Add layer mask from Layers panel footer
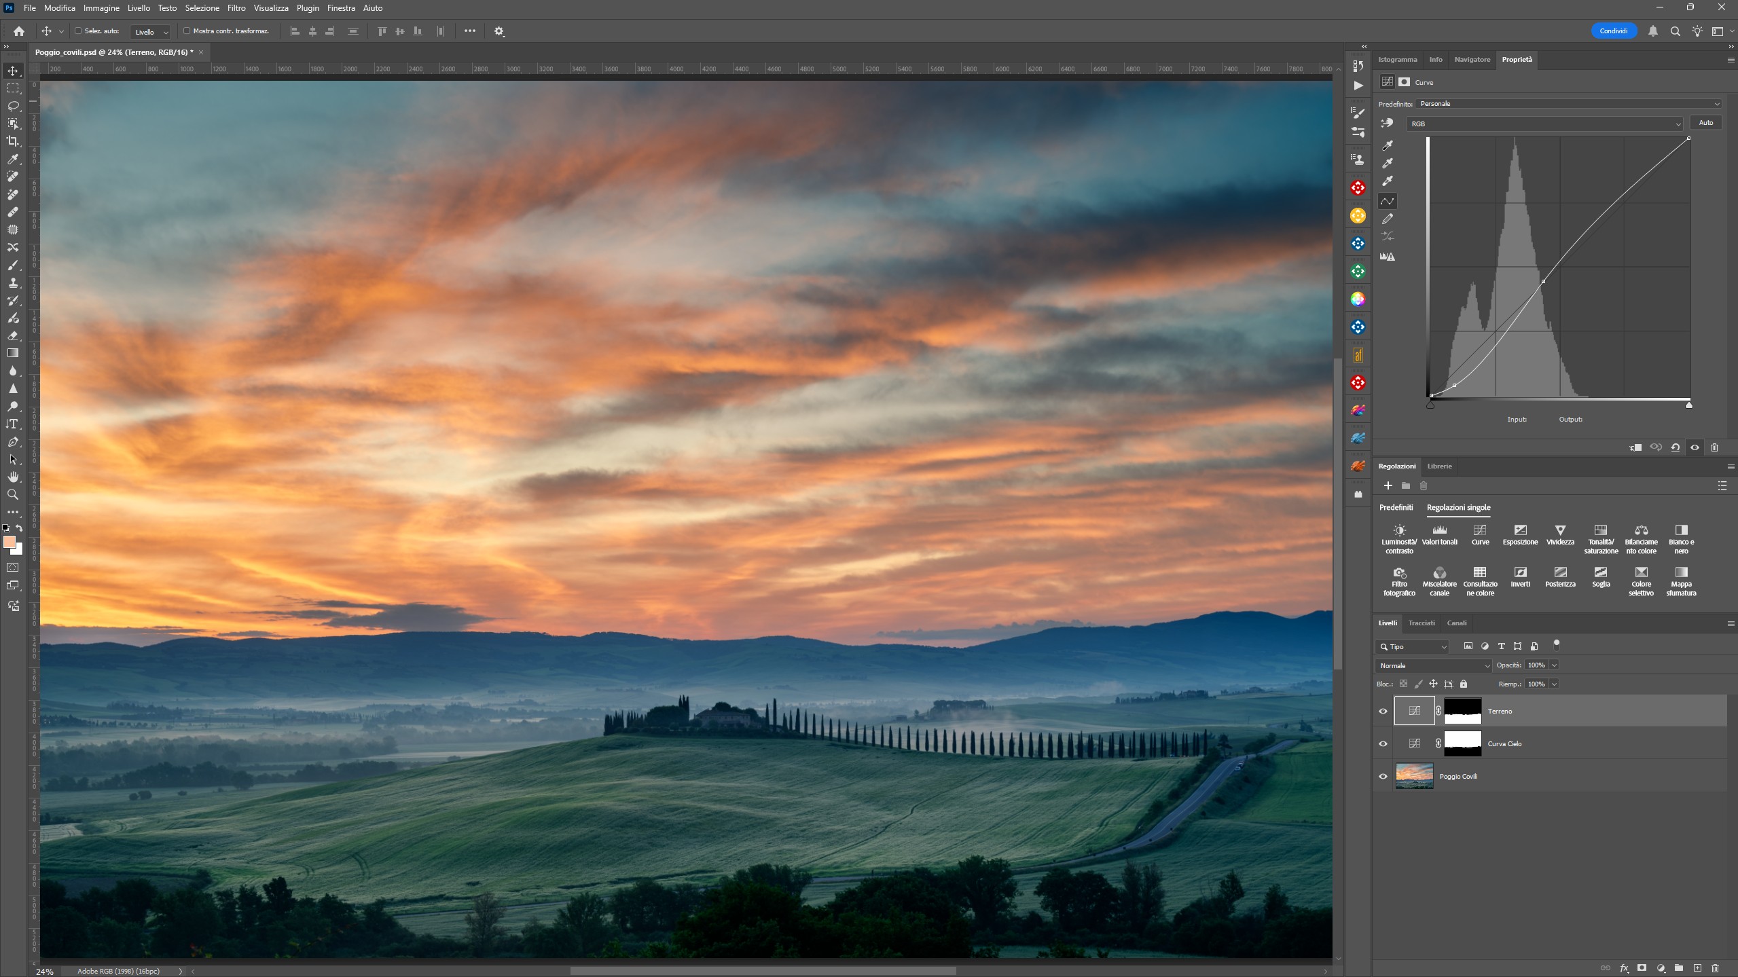Image resolution: width=1738 pixels, height=977 pixels. click(x=1642, y=967)
